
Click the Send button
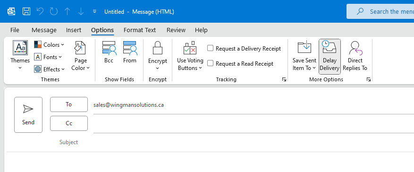tap(28, 115)
